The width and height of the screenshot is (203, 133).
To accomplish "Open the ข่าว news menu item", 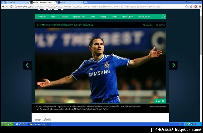I will point(53,17).
